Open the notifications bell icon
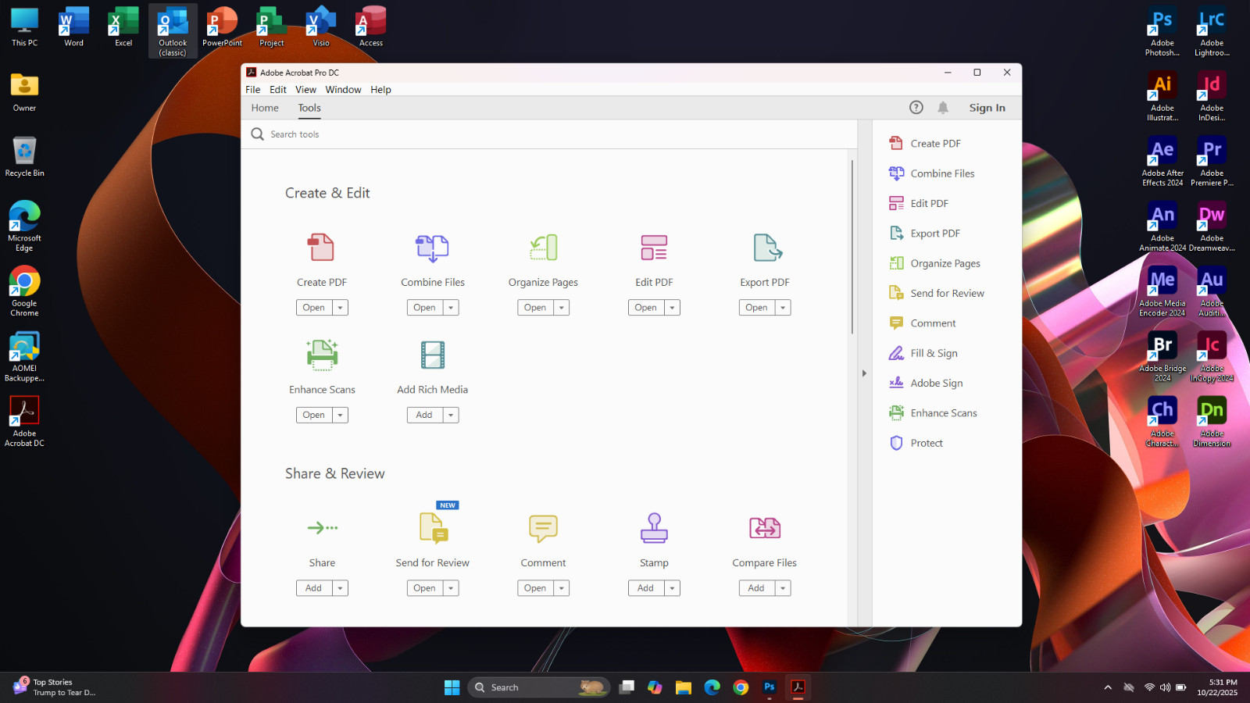This screenshot has height=703, width=1250. [x=943, y=108]
